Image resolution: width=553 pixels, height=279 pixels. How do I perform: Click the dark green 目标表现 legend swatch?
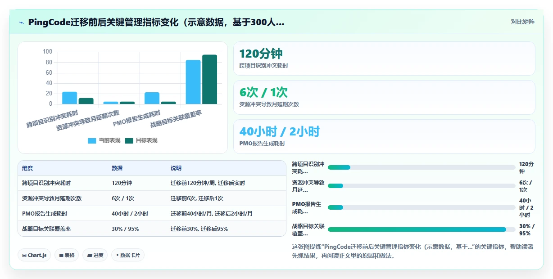click(129, 141)
